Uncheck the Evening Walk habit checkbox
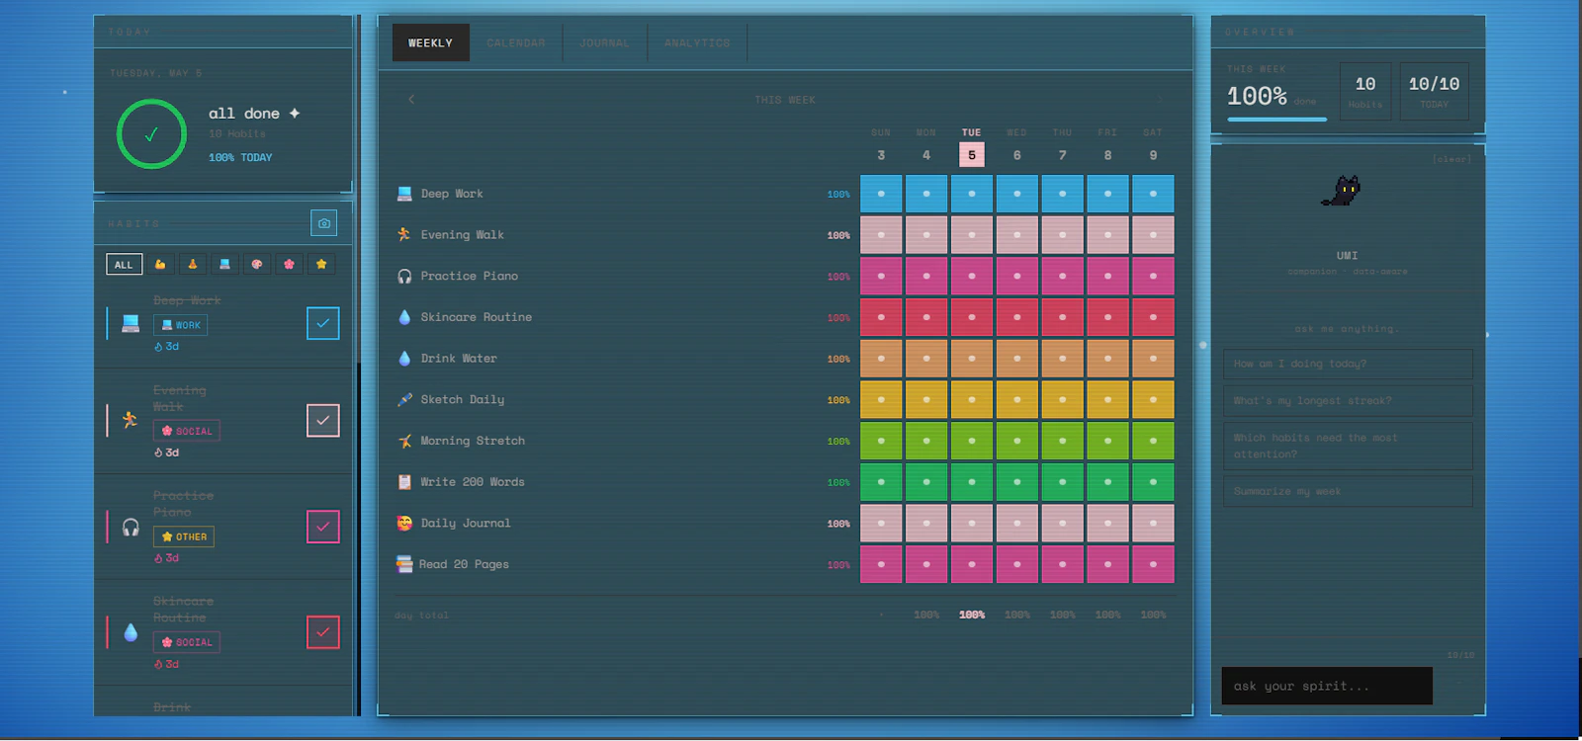The height and width of the screenshot is (741, 1582). [x=323, y=421]
